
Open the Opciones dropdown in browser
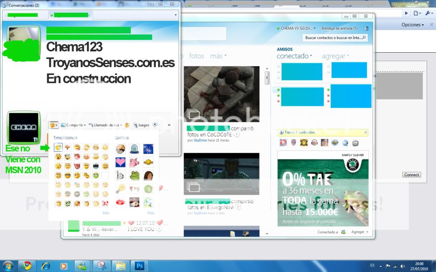[413, 25]
